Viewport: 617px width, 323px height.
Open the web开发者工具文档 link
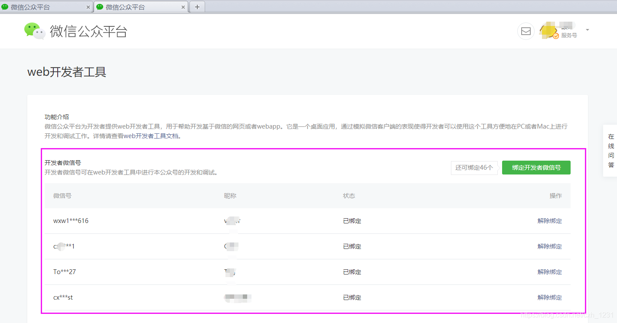pos(152,136)
